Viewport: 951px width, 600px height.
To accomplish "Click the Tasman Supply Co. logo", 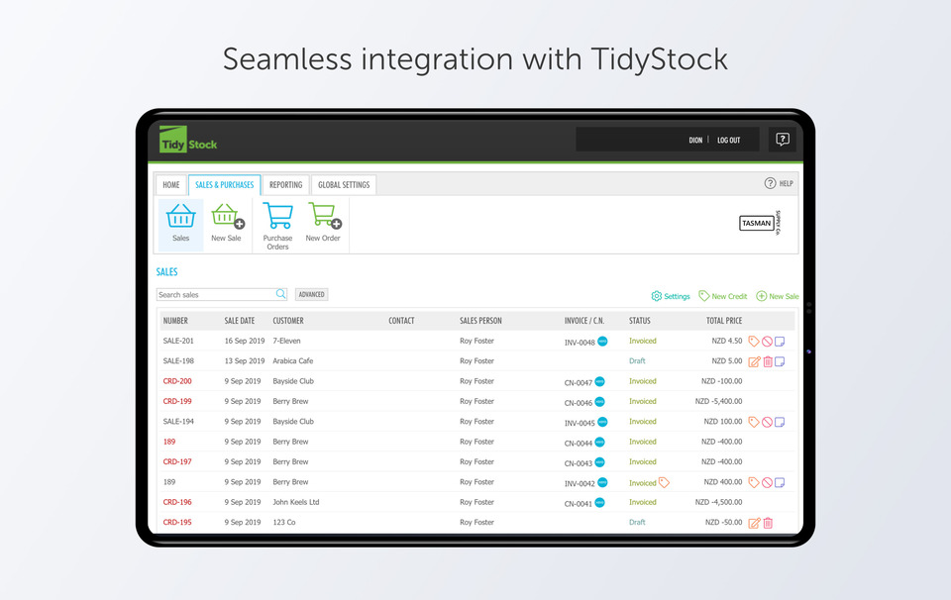I will click(760, 223).
